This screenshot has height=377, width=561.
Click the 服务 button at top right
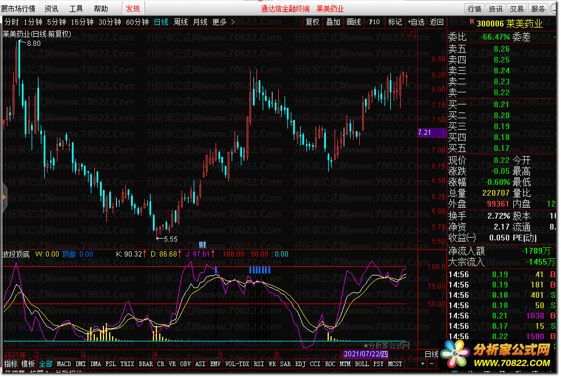point(538,9)
